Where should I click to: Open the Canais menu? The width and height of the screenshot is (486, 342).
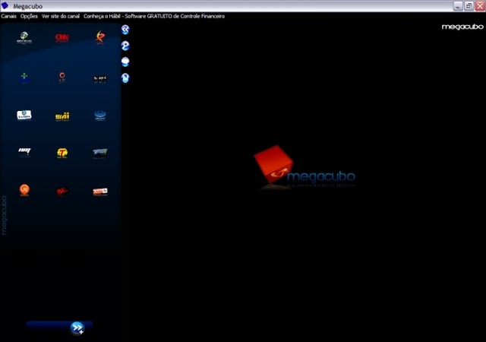coord(9,16)
